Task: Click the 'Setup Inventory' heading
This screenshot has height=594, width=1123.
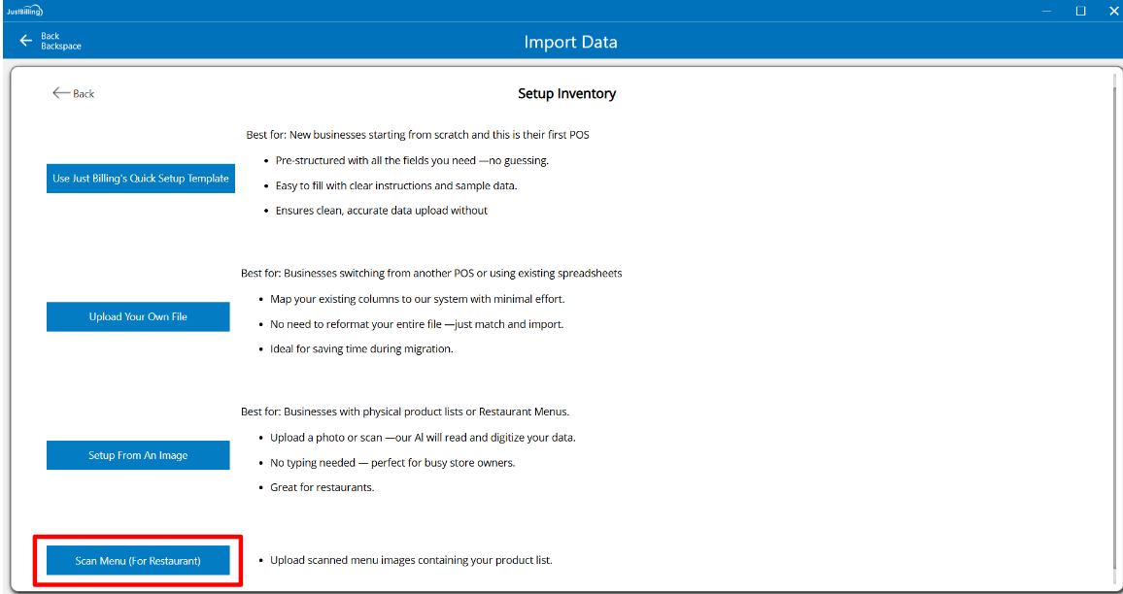Action: [x=566, y=94]
